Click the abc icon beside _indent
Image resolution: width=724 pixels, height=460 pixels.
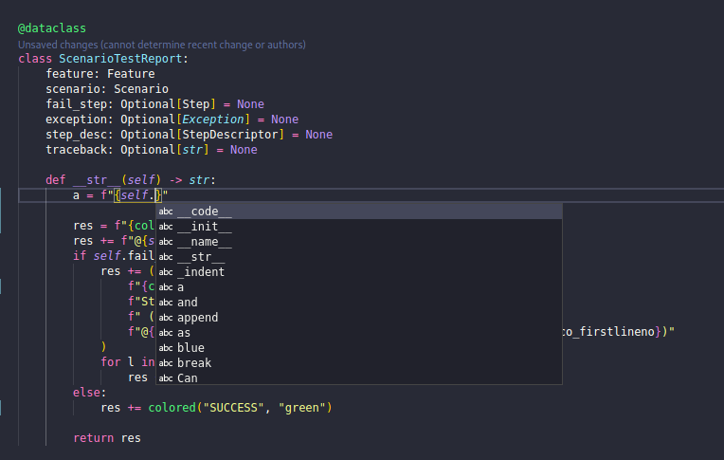tap(166, 272)
